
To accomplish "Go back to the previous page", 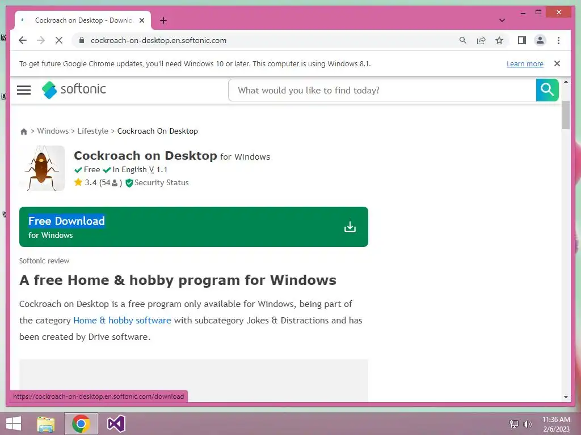I will pyautogui.click(x=23, y=40).
